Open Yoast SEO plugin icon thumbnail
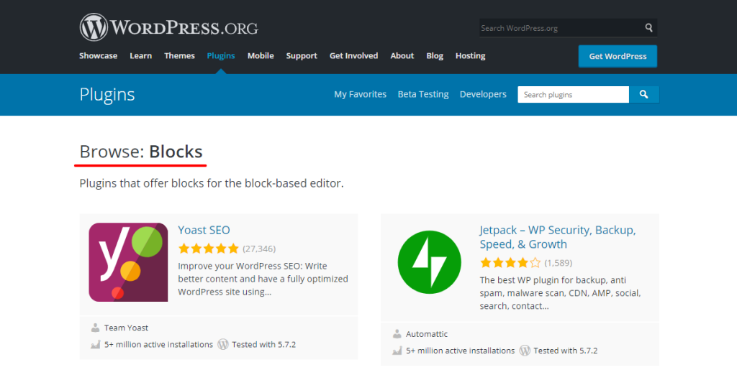Viewport: 737px width, 375px height. click(x=128, y=262)
